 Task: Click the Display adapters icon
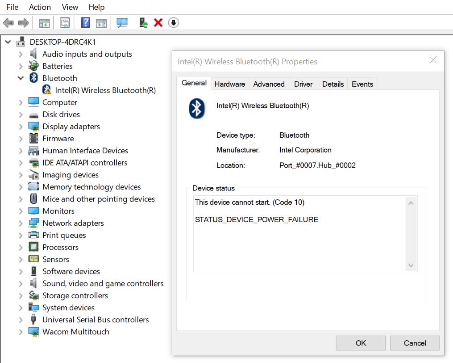pos(33,127)
